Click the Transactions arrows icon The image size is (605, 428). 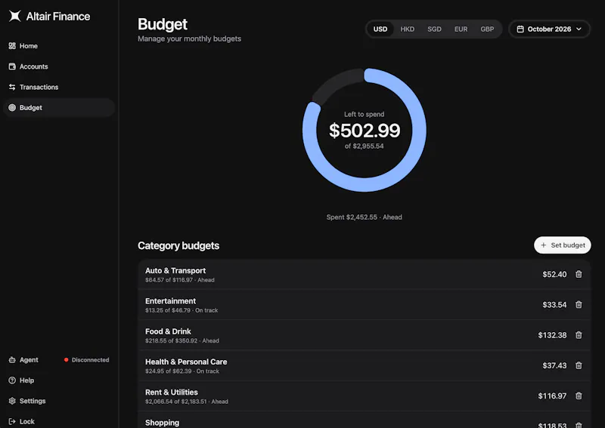(12, 87)
